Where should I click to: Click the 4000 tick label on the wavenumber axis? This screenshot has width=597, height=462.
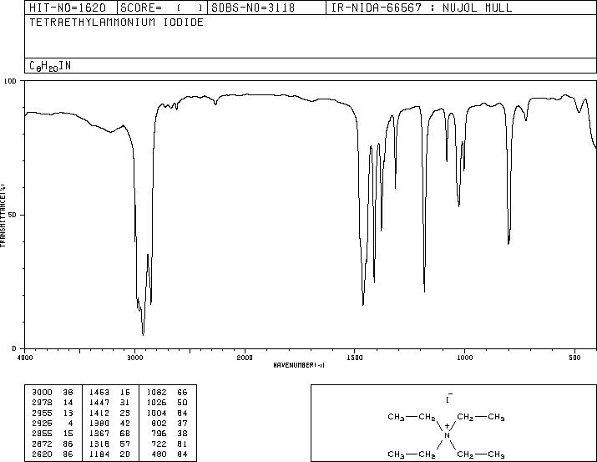pyautogui.click(x=25, y=358)
